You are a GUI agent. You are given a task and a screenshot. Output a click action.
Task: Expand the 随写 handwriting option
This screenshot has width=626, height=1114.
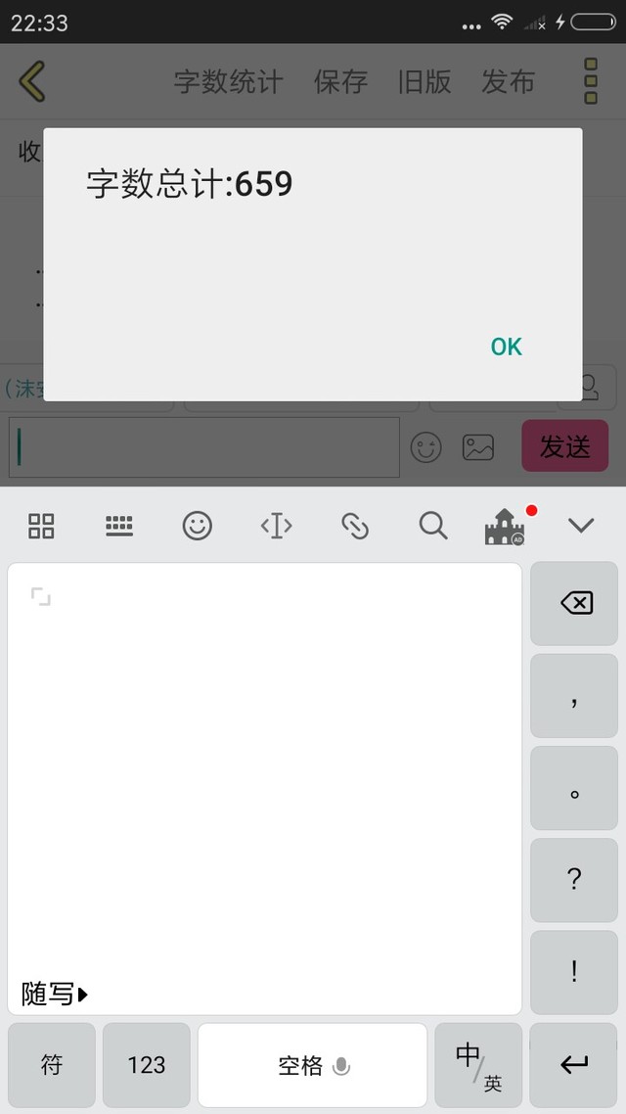pyautogui.click(x=55, y=994)
